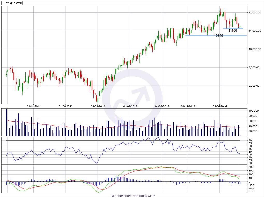The width and height of the screenshot is (265, 198).
Task: Select the light-blue 11100 support line
Action: 233,28
